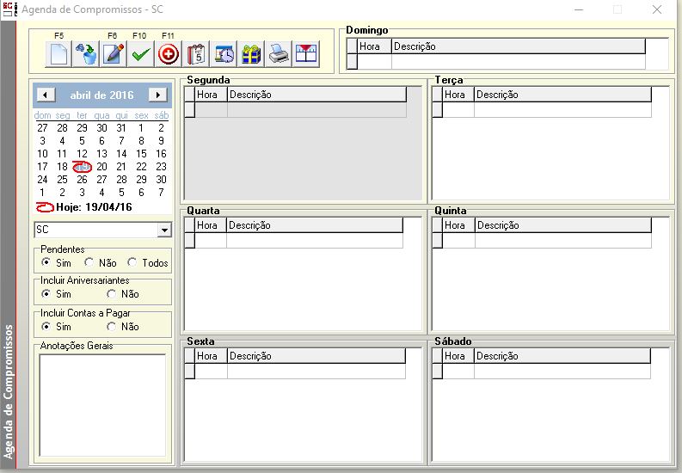
Task: Click the red circle plus icon (F11)
Action: coord(169,54)
